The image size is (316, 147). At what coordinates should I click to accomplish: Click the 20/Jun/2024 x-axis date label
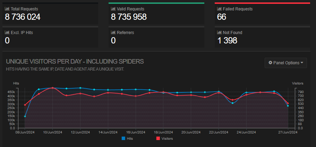[x=191, y=132]
